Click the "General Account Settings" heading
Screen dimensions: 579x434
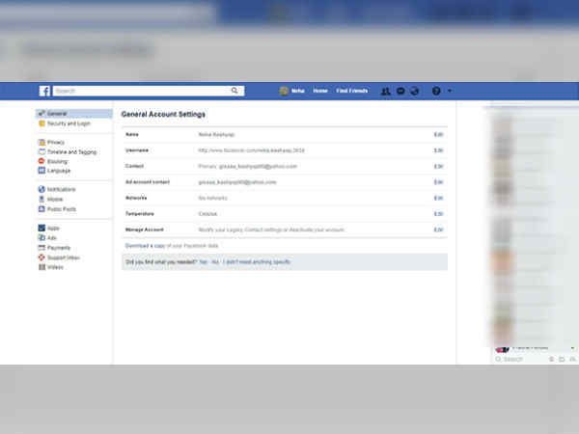[163, 114]
